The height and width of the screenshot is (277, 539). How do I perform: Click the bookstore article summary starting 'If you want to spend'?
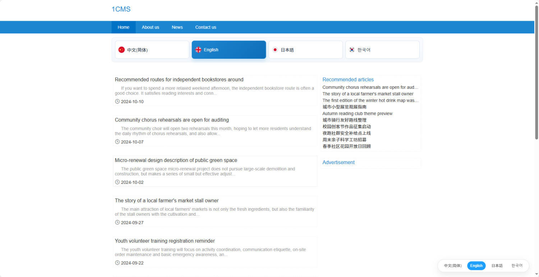215,91
